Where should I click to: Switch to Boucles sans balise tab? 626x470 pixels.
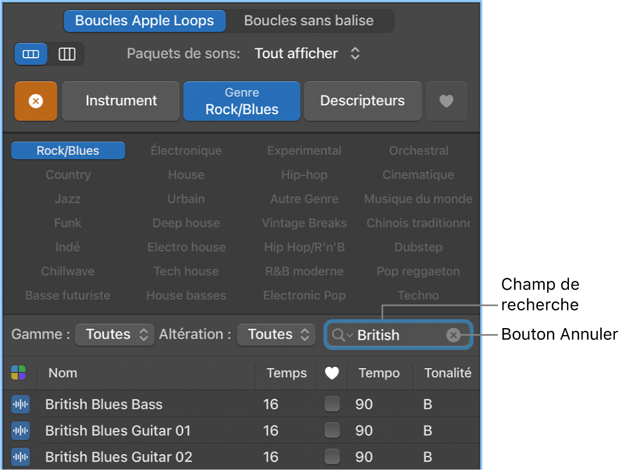[309, 21]
